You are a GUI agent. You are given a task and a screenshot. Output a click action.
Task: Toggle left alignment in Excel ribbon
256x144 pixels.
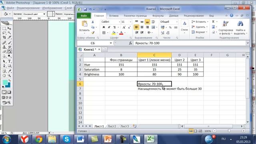coord(136,27)
